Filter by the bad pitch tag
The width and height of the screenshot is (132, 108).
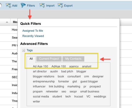pos(67,71)
